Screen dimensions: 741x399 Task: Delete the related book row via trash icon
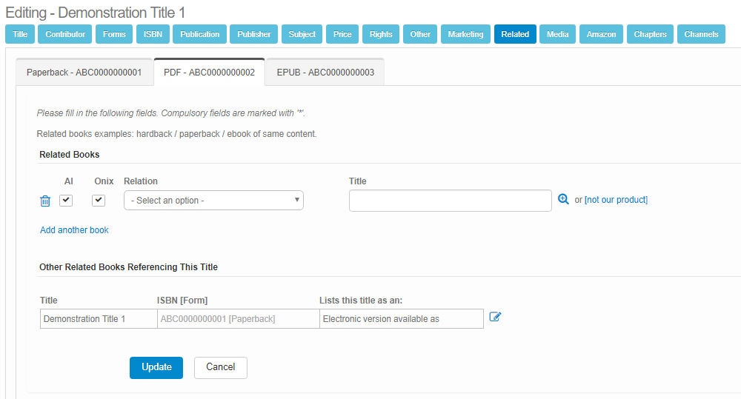point(45,201)
